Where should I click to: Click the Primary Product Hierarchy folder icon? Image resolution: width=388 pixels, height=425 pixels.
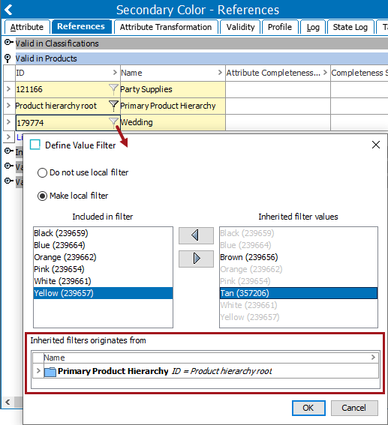click(50, 371)
